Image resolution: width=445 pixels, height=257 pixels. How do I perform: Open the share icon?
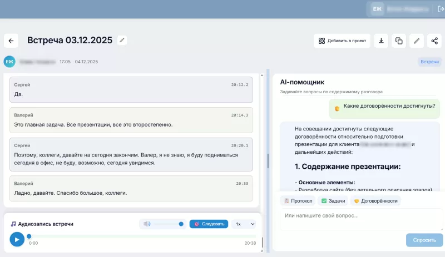click(x=434, y=41)
